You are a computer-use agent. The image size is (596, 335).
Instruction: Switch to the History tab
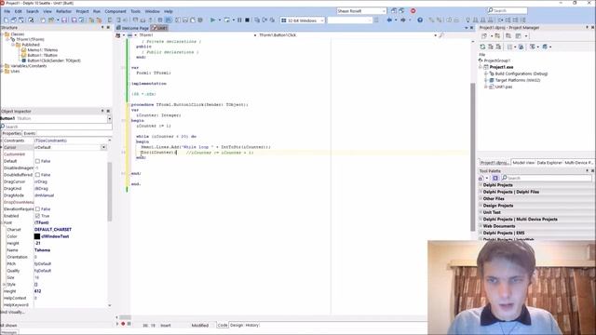coord(251,325)
